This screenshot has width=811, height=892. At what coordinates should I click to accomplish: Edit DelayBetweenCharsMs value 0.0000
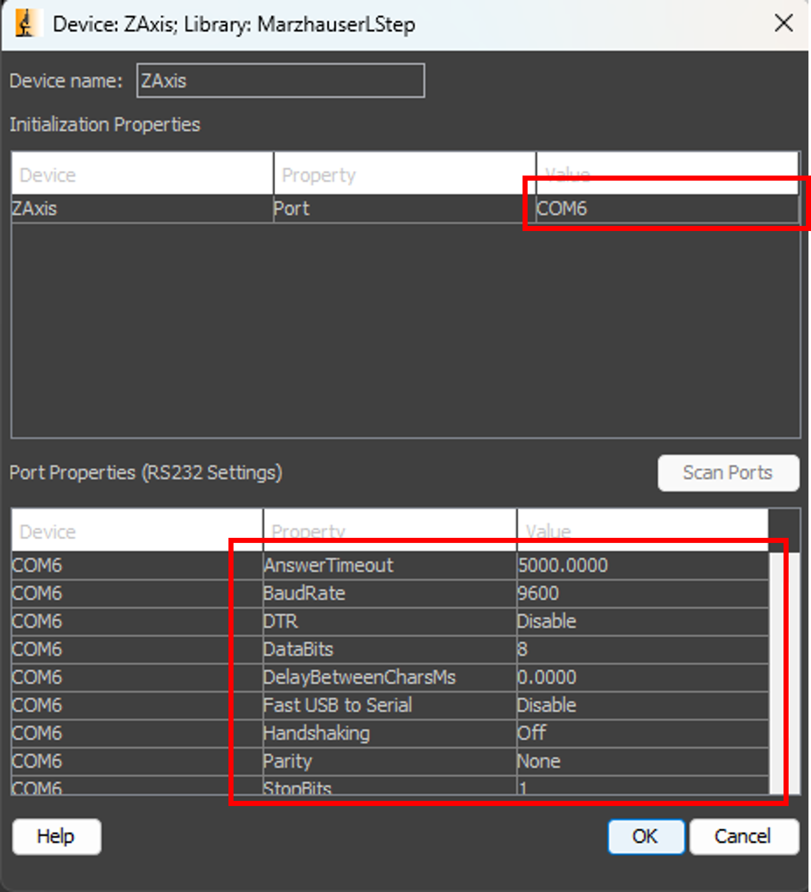coord(643,677)
